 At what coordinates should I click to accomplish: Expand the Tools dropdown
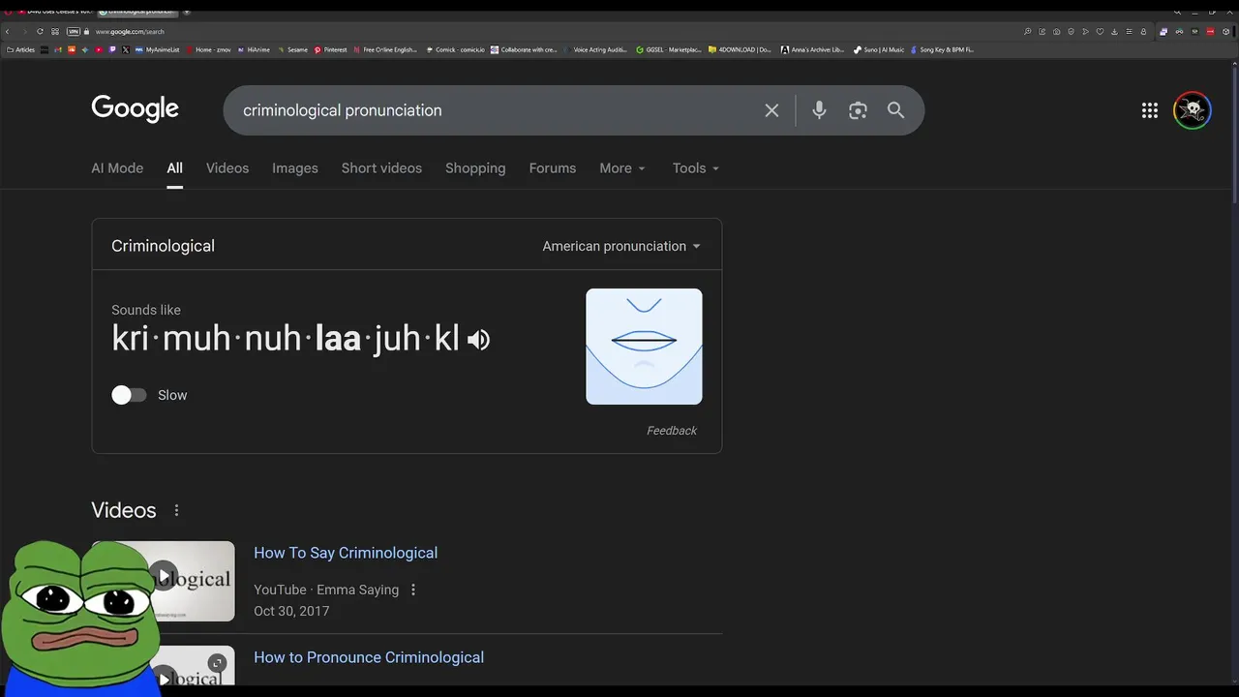click(696, 168)
